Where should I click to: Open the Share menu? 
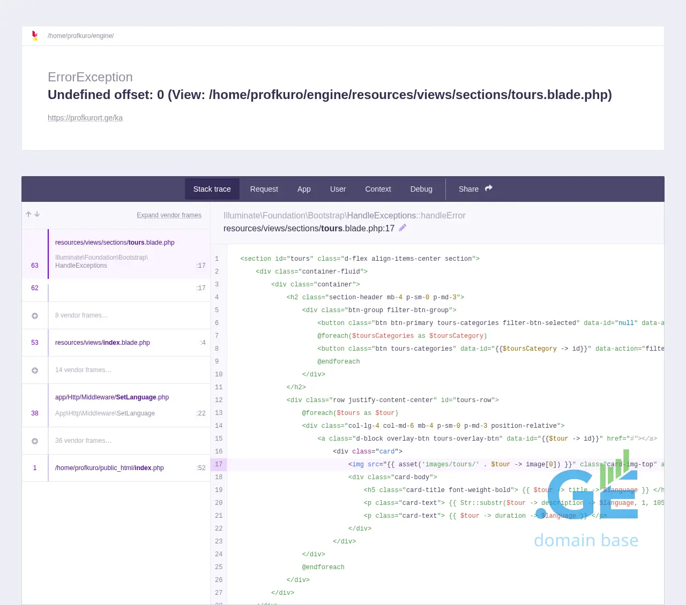point(475,189)
